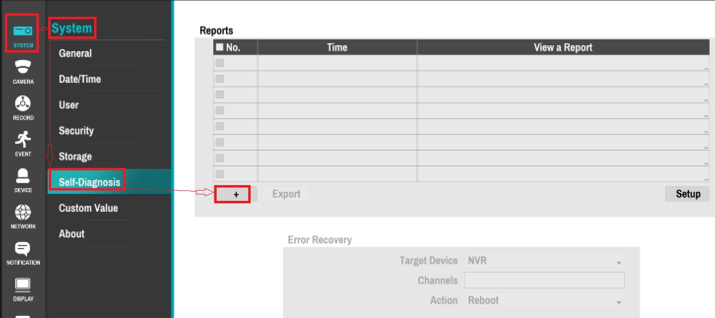The image size is (715, 318).
Task: Click the Setup button
Action: (687, 193)
